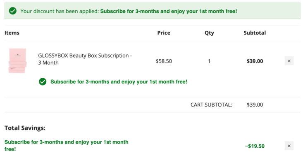Click the -$19.50 savings amount
This screenshot has width=303, height=158.
(255, 146)
